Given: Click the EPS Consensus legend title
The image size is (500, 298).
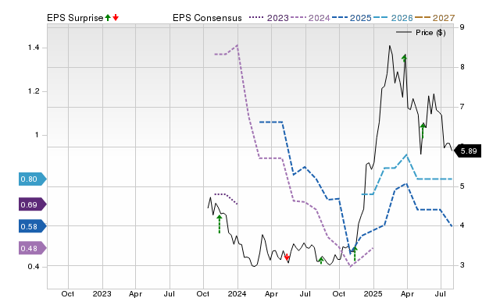Looking at the screenshot, I should coord(207,18).
